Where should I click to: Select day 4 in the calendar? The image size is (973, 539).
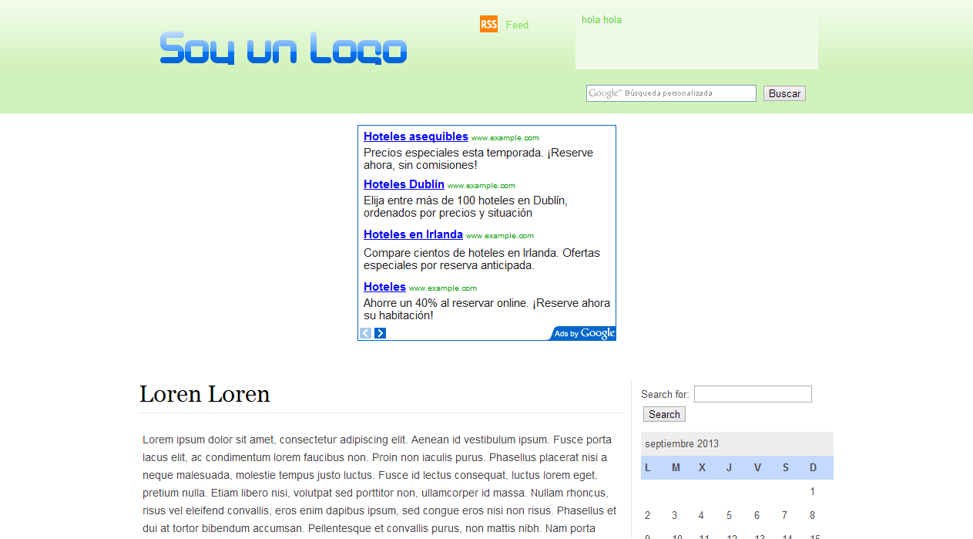point(701,516)
